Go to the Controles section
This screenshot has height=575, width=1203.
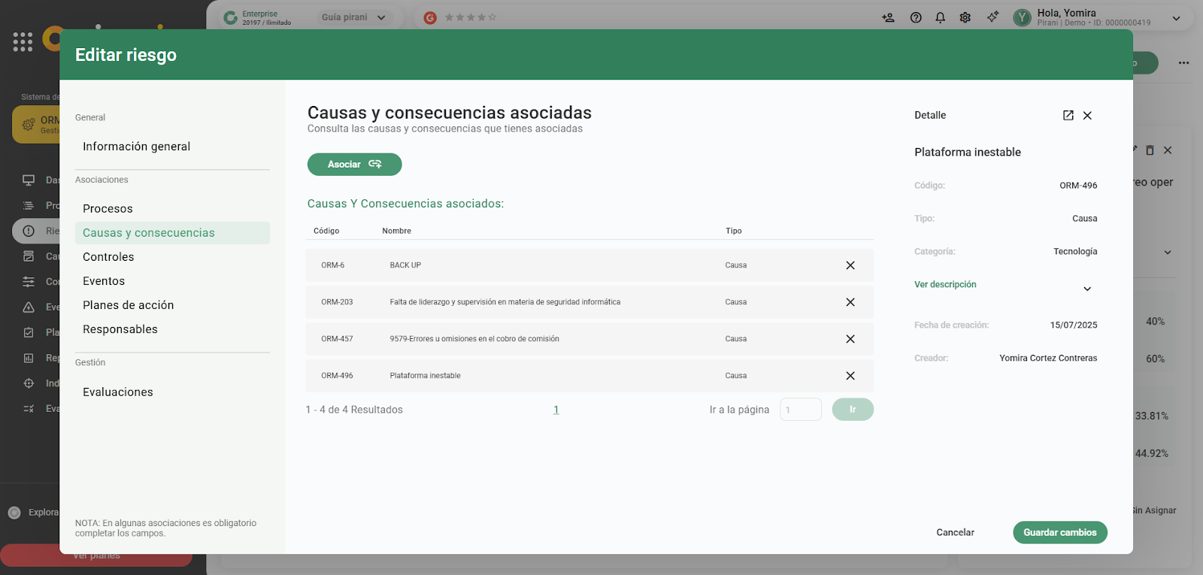point(108,257)
